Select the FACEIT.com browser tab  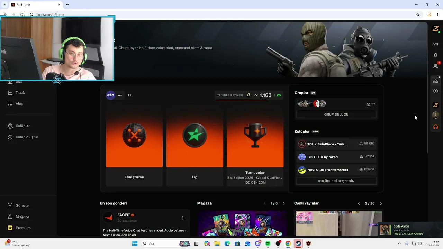pos(35,5)
